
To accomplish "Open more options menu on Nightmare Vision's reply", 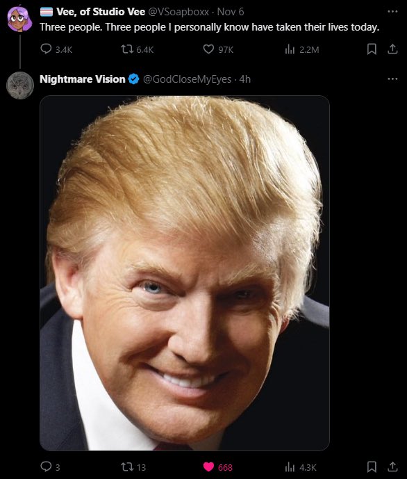I will point(392,79).
